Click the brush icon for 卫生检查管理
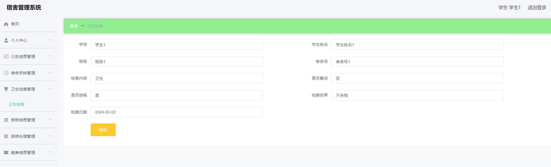Viewport: 551px width, 167px height. [x=6, y=89]
